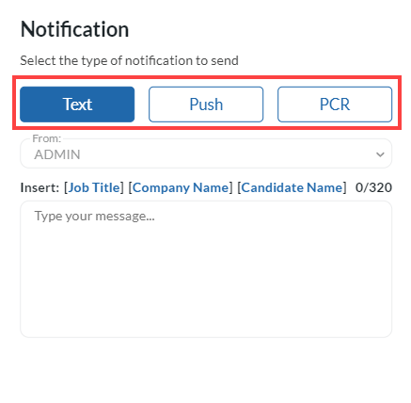Expand the From dropdown chevron arrow
The height and width of the screenshot is (403, 411).
pos(380,154)
